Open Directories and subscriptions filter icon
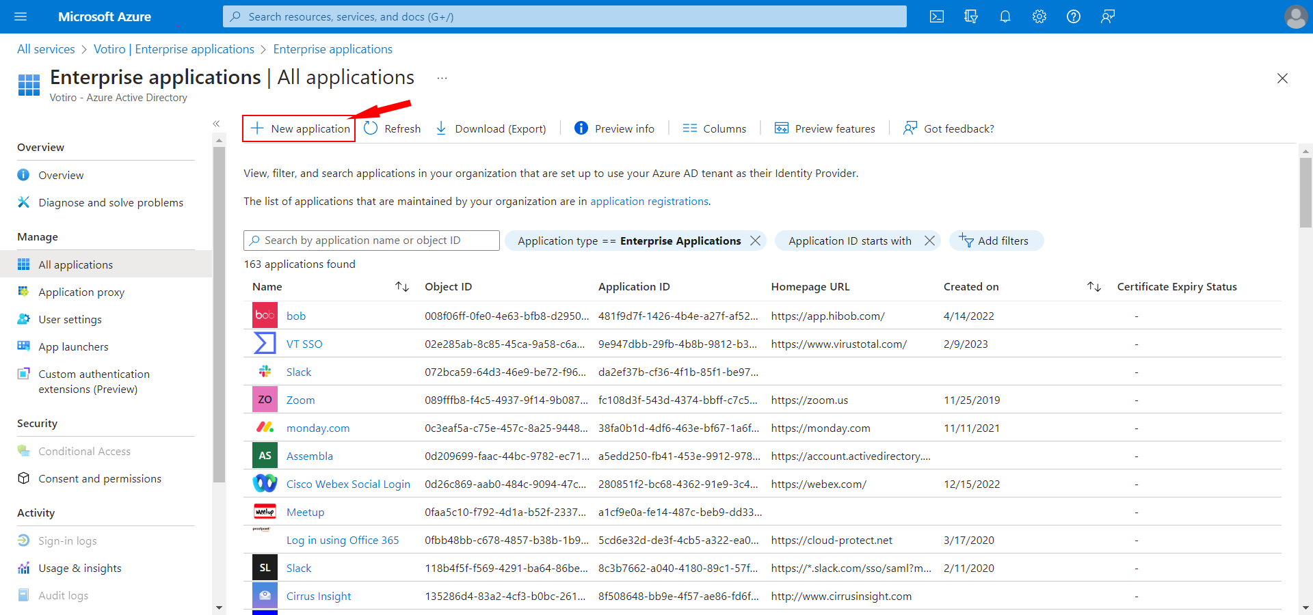 click(971, 16)
